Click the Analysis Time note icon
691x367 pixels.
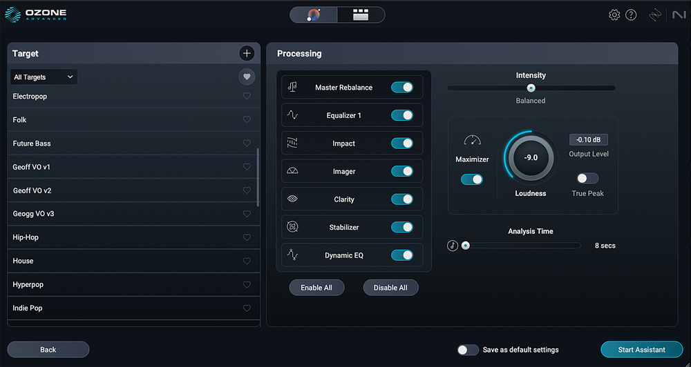tap(453, 246)
